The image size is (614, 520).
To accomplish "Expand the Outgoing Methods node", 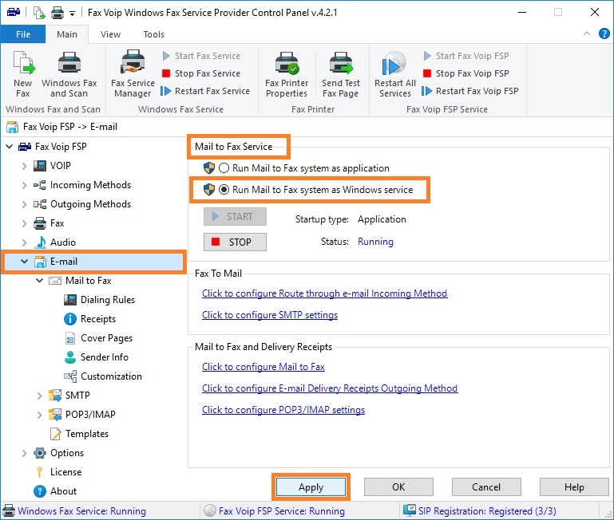I will [x=24, y=204].
